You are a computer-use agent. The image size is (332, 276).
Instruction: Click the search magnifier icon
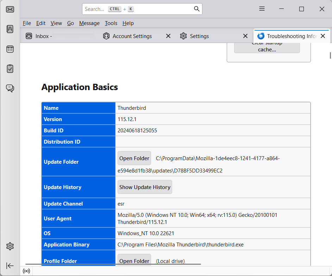point(196,9)
